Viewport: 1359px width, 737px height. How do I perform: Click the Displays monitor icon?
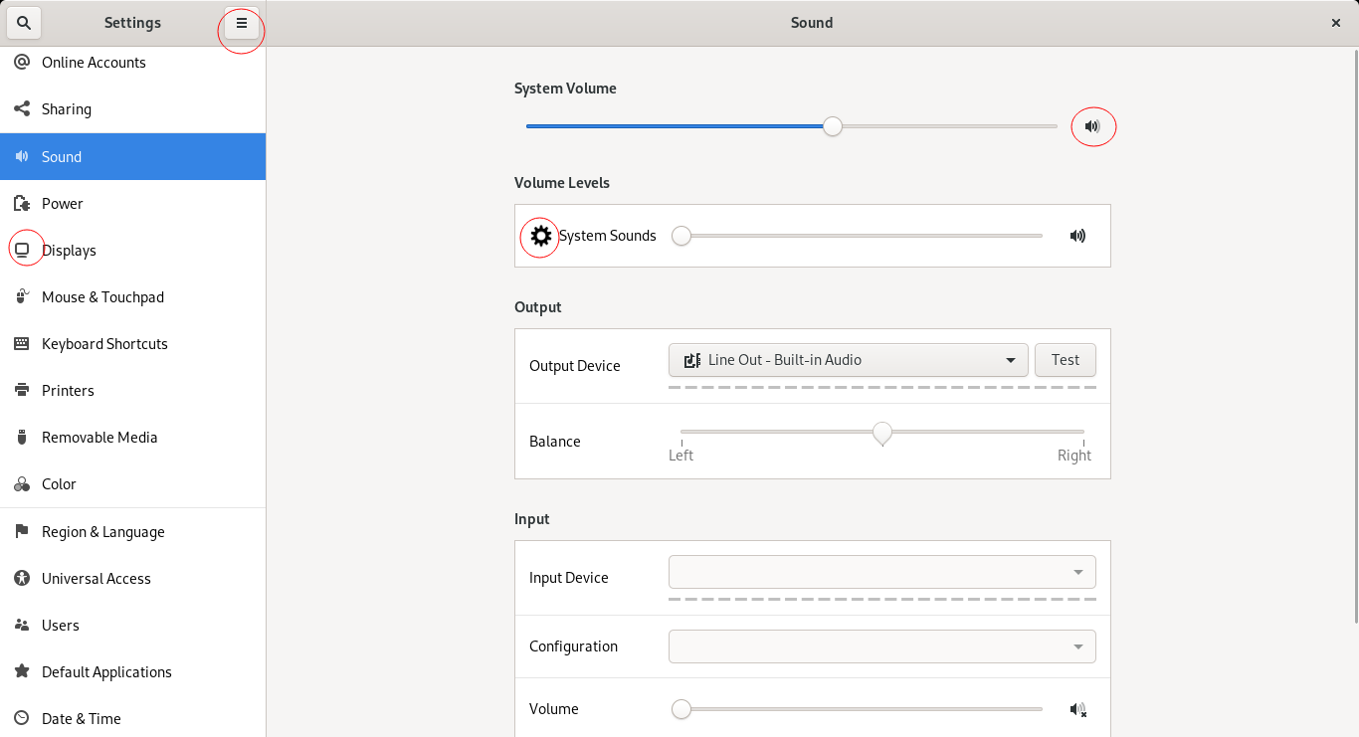coord(22,251)
